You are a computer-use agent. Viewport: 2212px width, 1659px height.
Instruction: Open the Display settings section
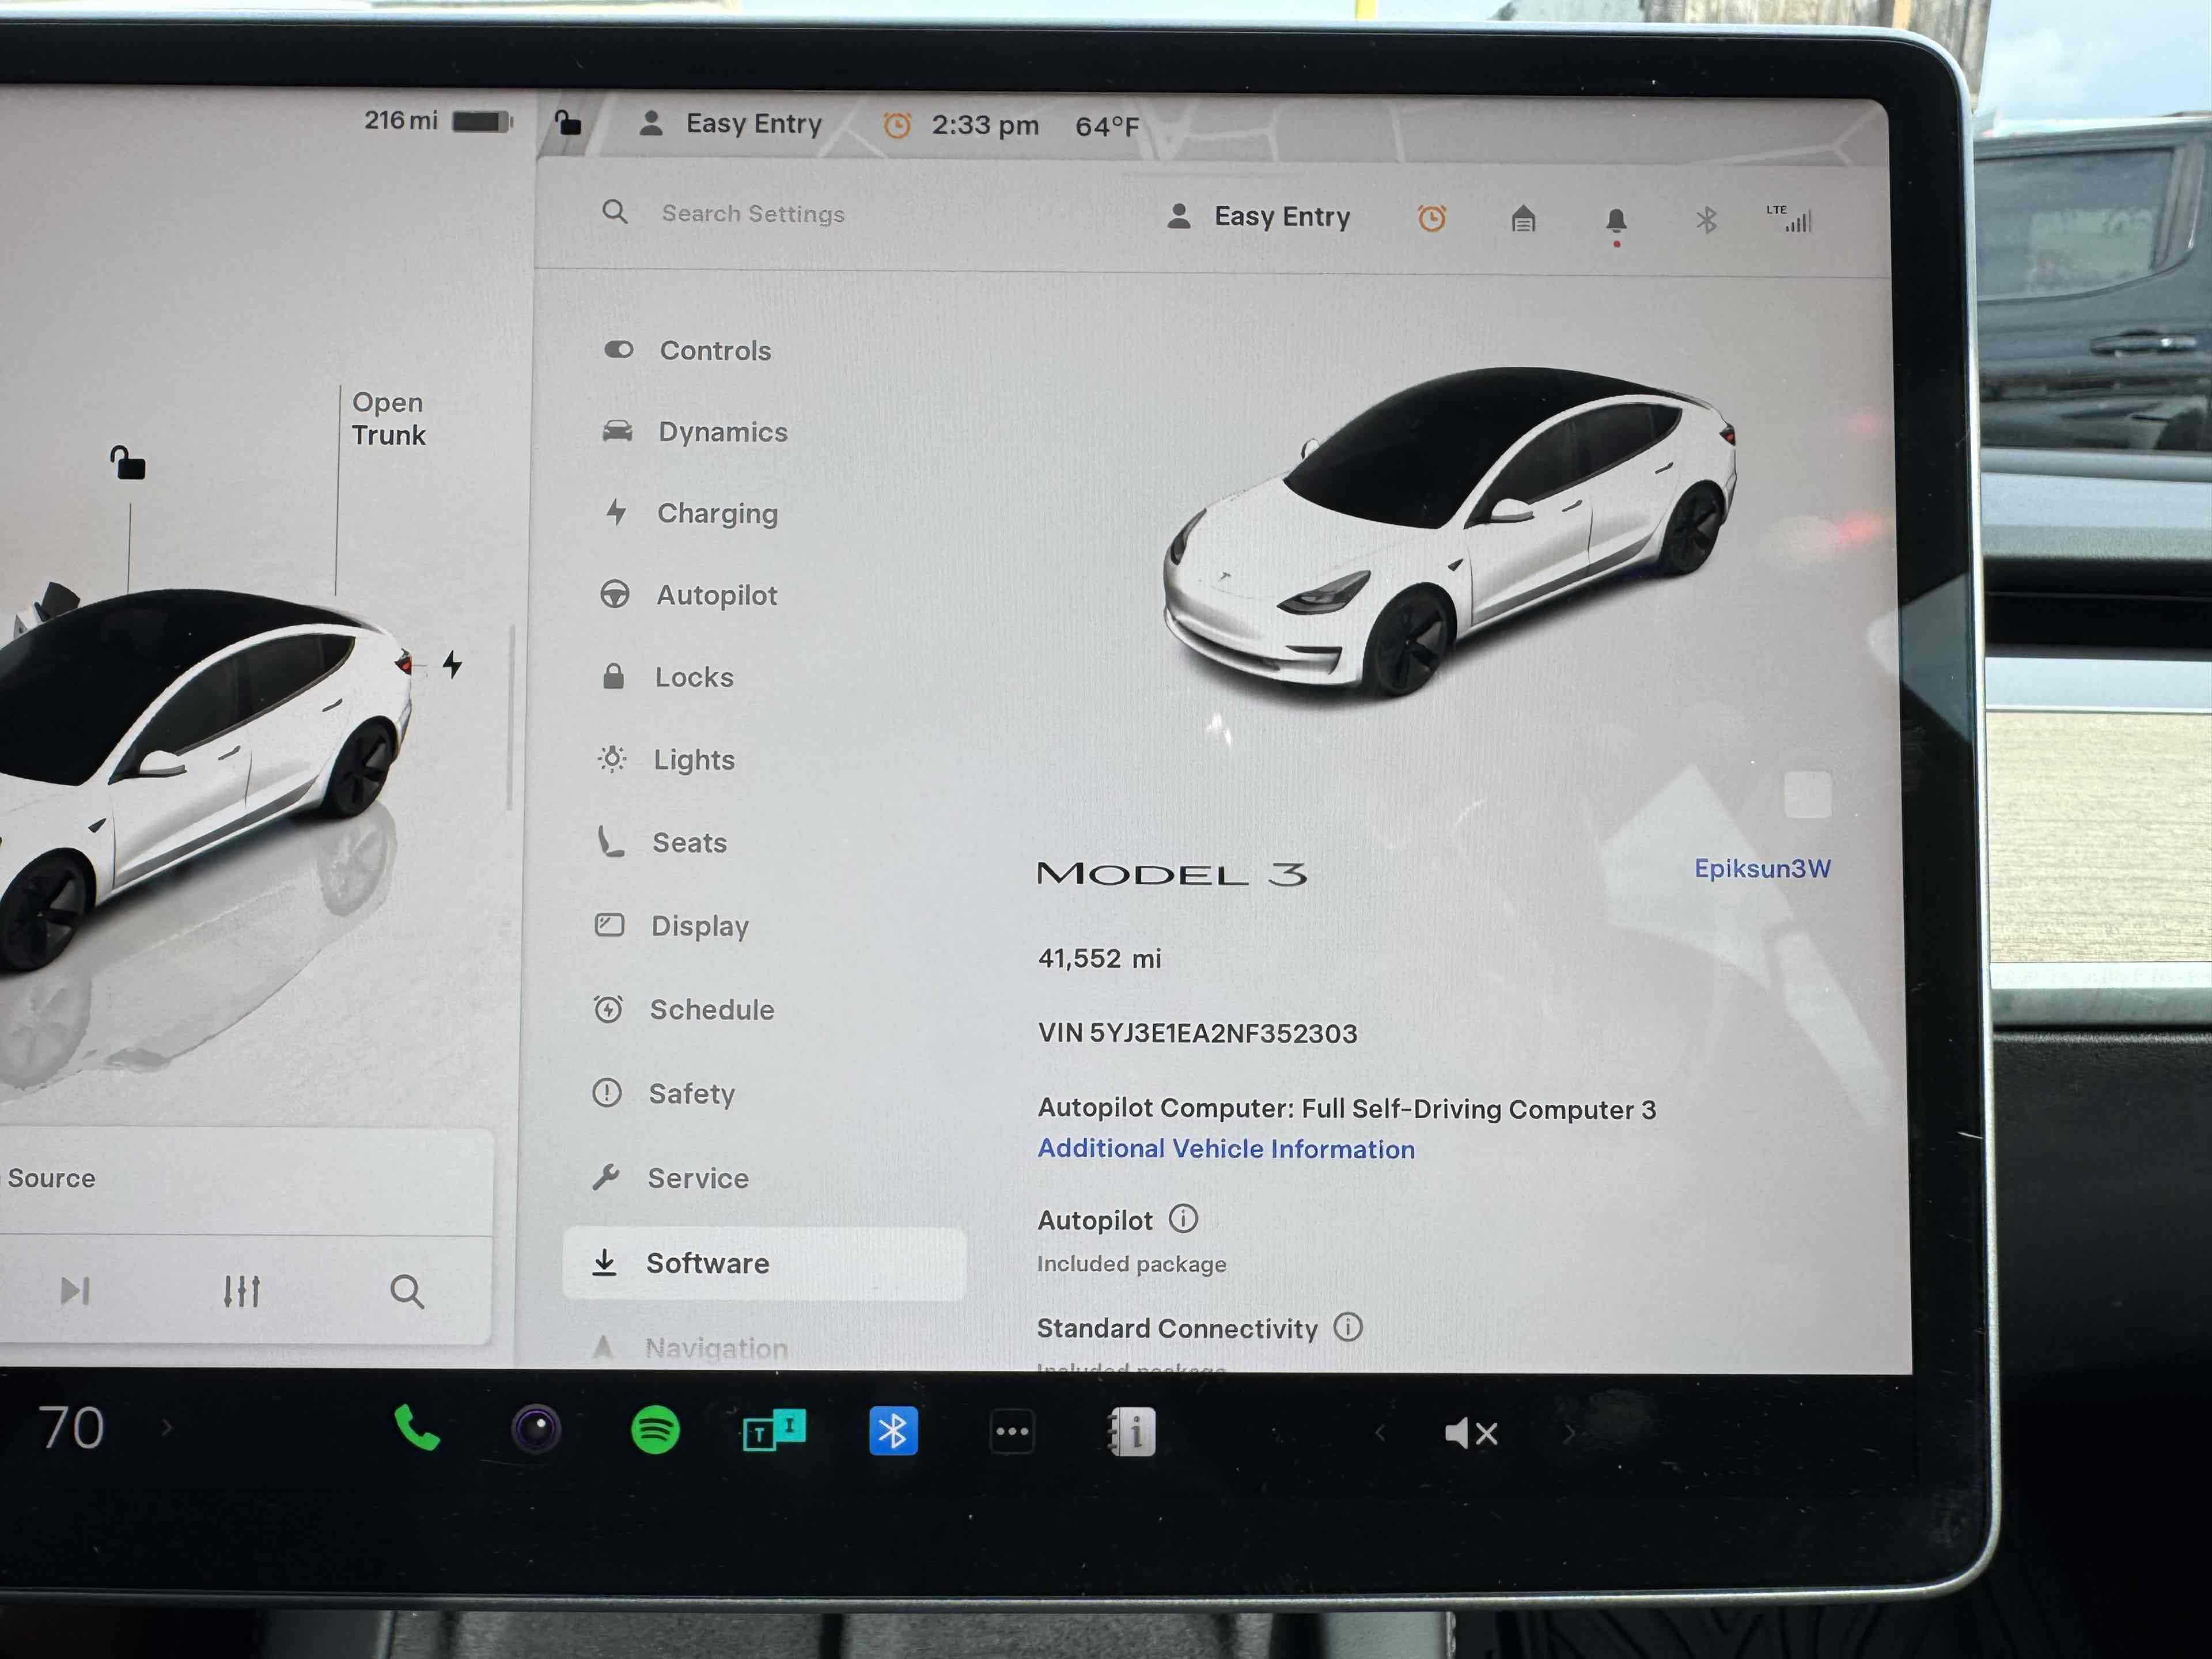699,926
